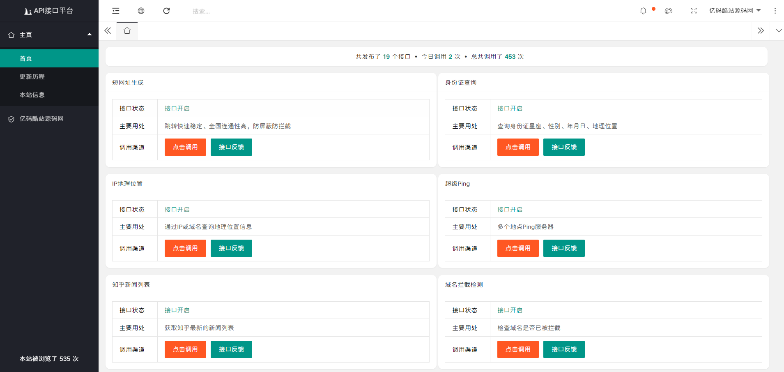Open the theme palette icon

tap(669, 11)
